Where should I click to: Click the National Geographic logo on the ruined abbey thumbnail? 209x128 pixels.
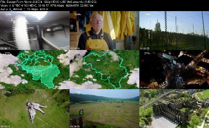[x=147, y=92]
